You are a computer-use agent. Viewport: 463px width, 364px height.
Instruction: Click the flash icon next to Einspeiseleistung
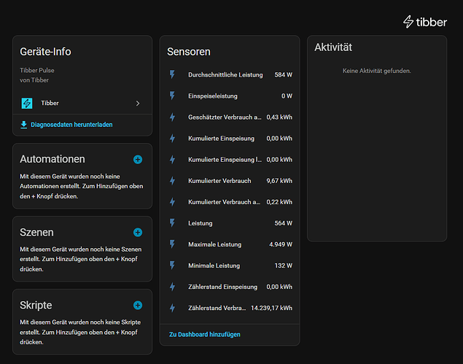[173, 96]
